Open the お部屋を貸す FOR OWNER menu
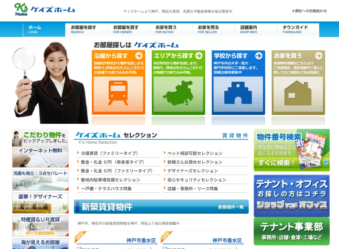 point(129,29)
